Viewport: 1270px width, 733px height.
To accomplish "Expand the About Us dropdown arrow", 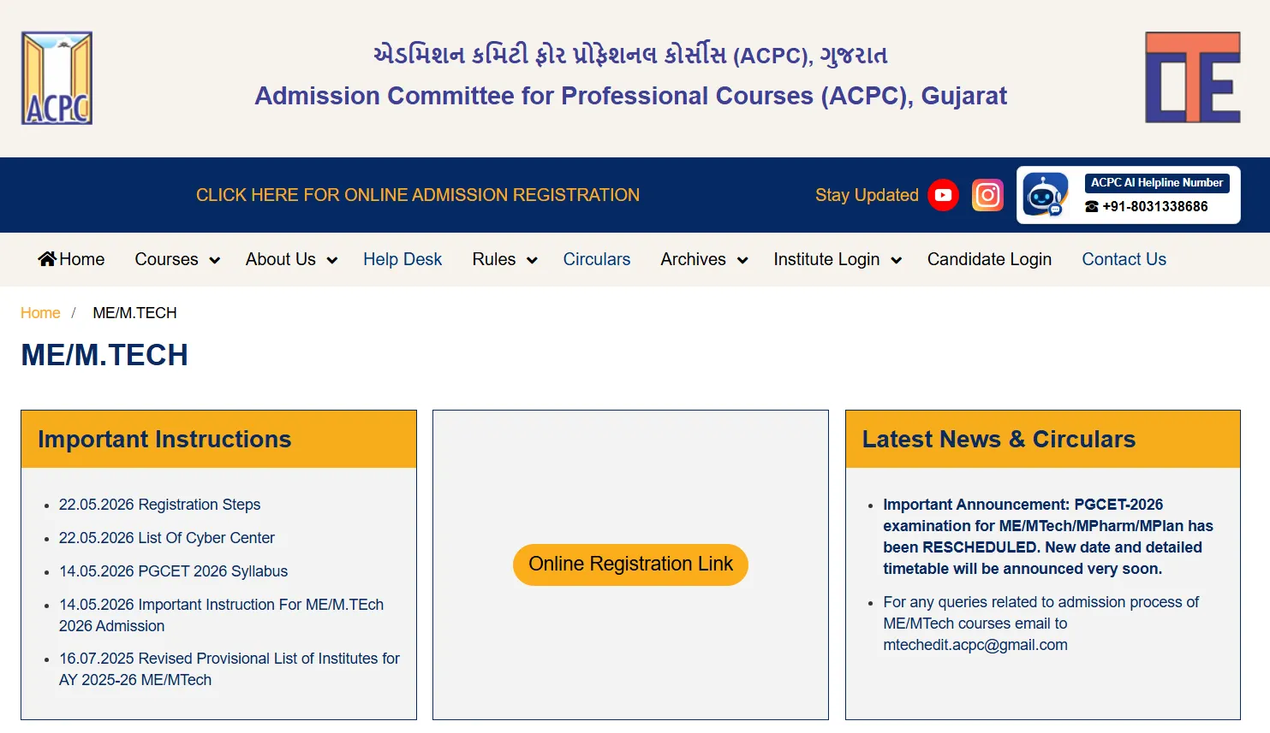I will click(332, 260).
